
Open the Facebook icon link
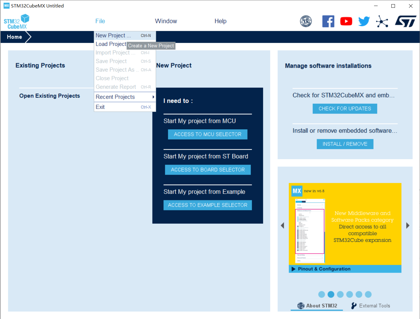(x=328, y=21)
